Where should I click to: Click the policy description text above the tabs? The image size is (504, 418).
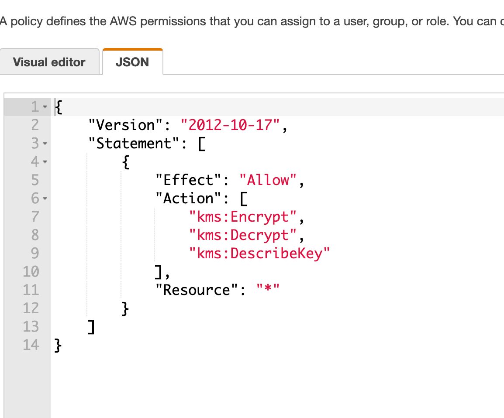[x=252, y=21]
